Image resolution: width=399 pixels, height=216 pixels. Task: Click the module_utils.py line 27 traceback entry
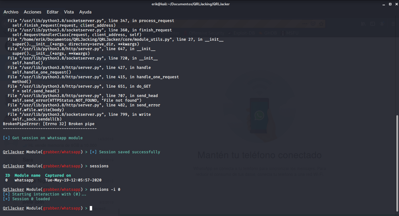tap(116, 39)
